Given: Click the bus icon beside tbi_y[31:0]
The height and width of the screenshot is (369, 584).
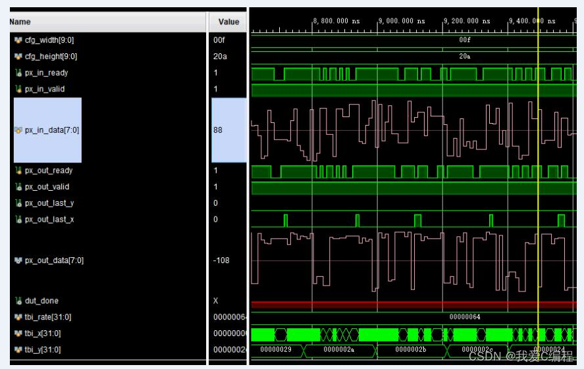Looking at the screenshot, I should (x=18, y=350).
